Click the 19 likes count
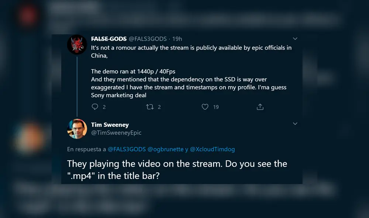 click(x=216, y=107)
